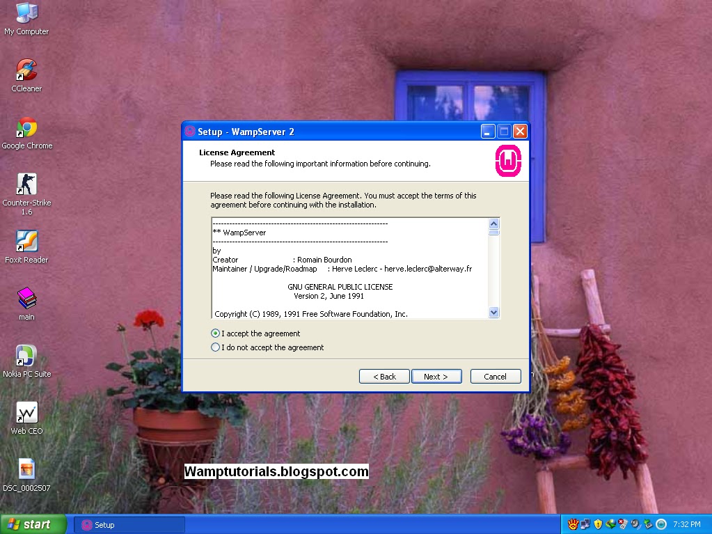The height and width of the screenshot is (534, 712).
Task: Click the Free Software Foundation copyright line
Action: coord(311,314)
